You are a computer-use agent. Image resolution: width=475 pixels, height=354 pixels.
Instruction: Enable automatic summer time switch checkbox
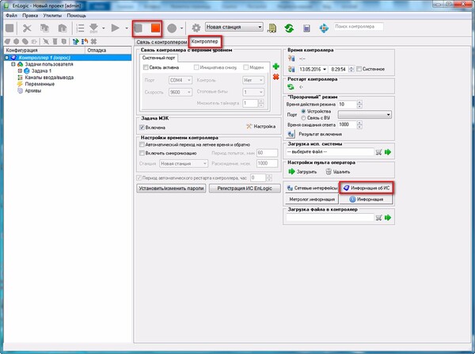click(142, 145)
